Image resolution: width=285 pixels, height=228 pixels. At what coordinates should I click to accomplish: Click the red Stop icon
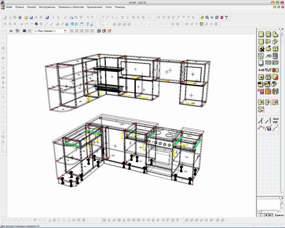point(222,17)
